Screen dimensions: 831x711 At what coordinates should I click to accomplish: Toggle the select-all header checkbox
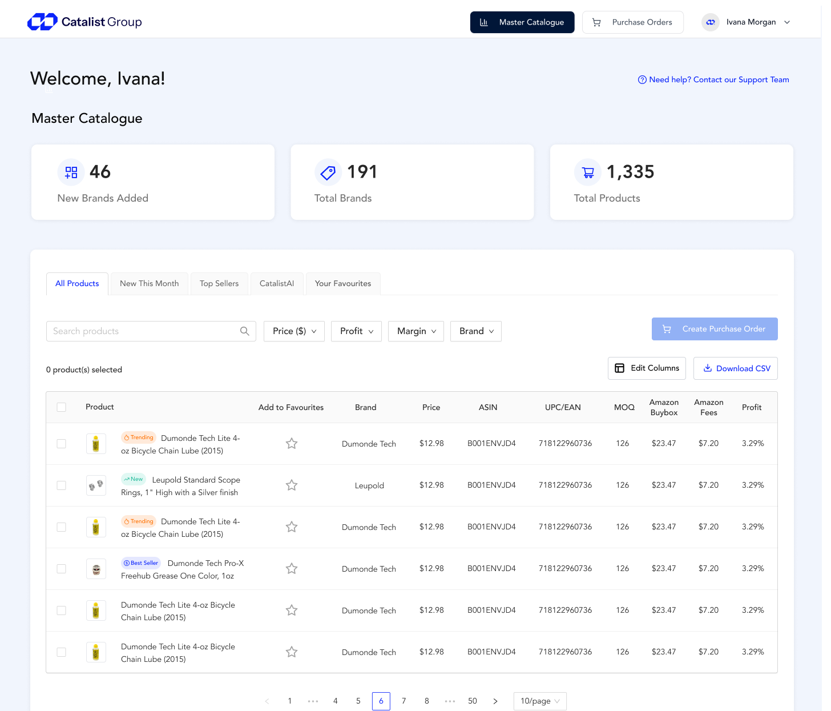point(62,407)
